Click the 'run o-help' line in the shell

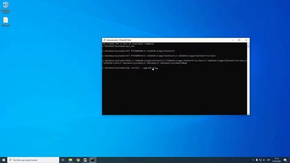pos(128,44)
